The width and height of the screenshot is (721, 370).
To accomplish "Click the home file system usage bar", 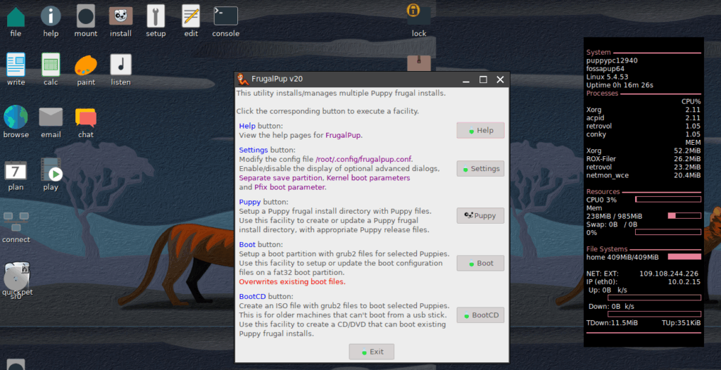I will pos(684,257).
